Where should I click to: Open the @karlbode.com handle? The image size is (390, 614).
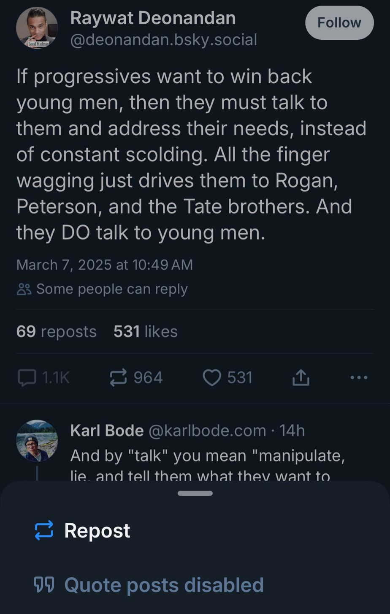pyautogui.click(x=207, y=431)
